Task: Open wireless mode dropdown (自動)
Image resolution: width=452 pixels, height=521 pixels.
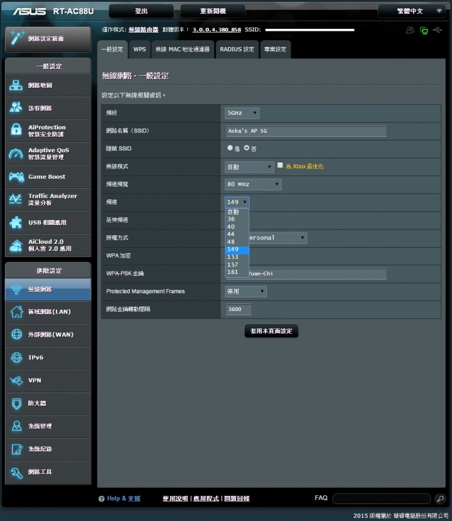Action: pyautogui.click(x=249, y=167)
